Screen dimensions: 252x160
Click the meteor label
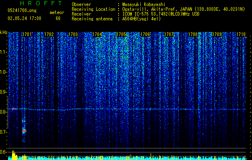pos(57,12)
